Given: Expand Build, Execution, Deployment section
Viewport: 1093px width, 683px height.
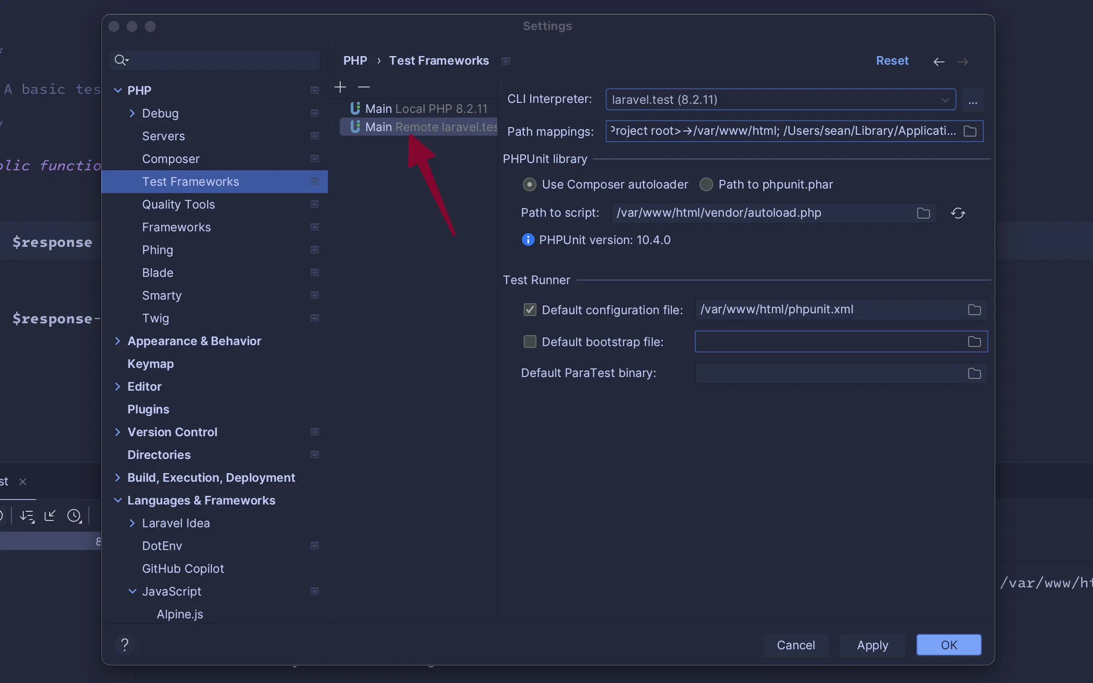Looking at the screenshot, I should point(117,477).
